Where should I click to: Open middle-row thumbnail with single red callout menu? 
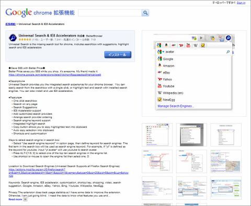click(x=191, y=161)
